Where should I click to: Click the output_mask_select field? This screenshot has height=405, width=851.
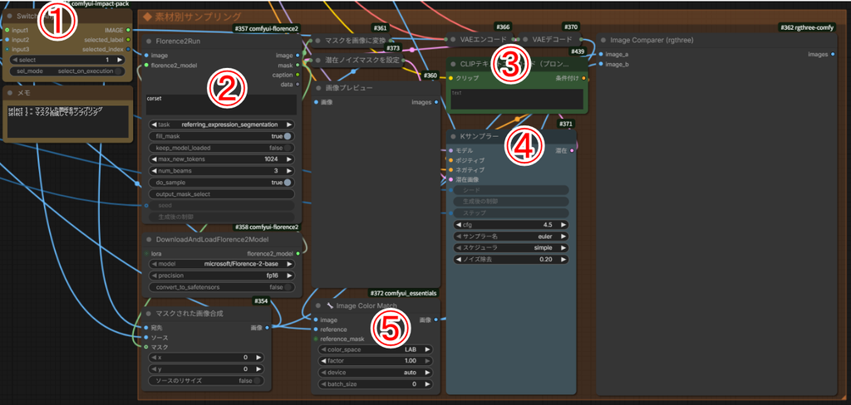(221, 194)
